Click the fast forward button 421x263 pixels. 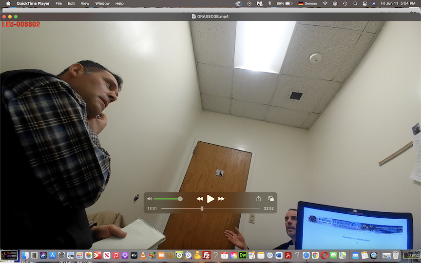pyautogui.click(x=221, y=199)
